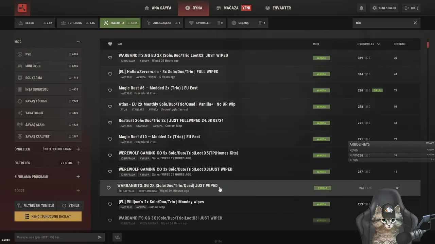Favorite WEREWOLF GAMING.CO 5x server heart
435x244 pixels.
[x=110, y=156]
